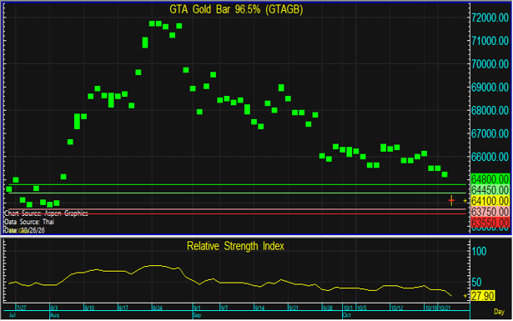
Task: Select the 9/14 date label
Action: click(259, 308)
